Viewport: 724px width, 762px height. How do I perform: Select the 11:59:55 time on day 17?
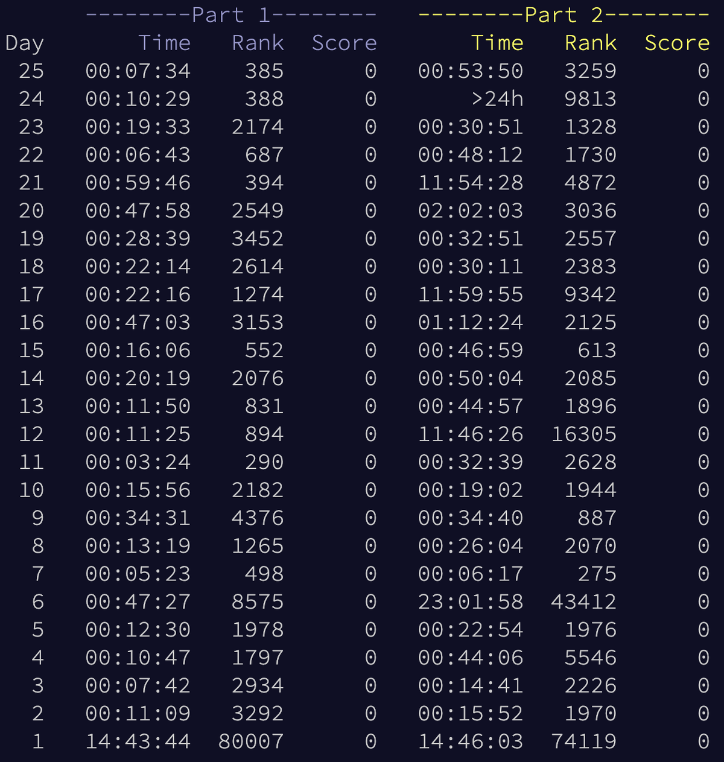471,294
